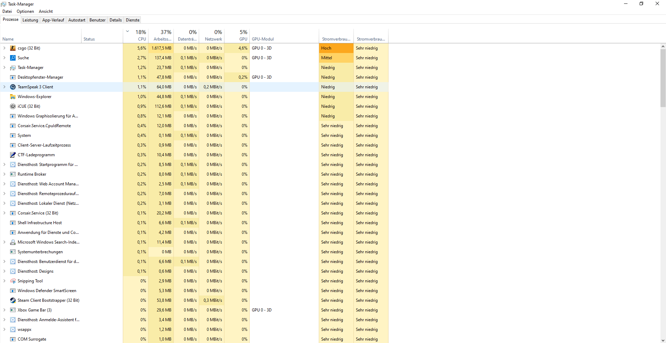
Task: Click the Task-Manager process row icon
Action: click(x=13, y=68)
